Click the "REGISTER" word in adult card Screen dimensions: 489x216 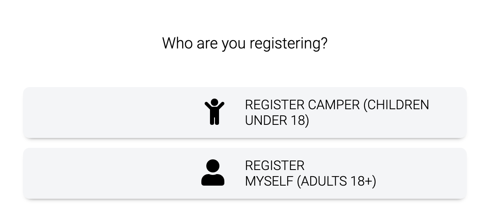coord(275,166)
